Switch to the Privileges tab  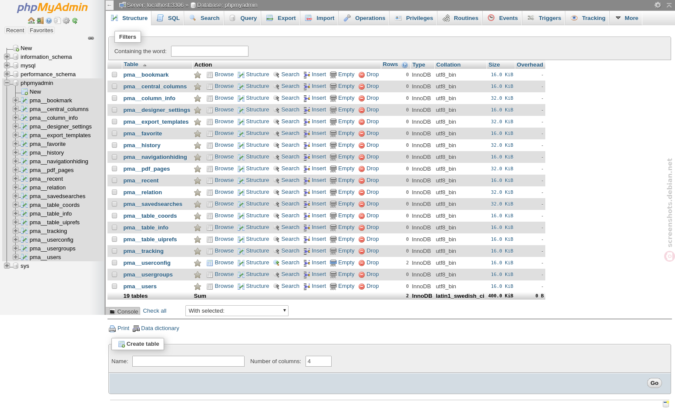coord(414,18)
